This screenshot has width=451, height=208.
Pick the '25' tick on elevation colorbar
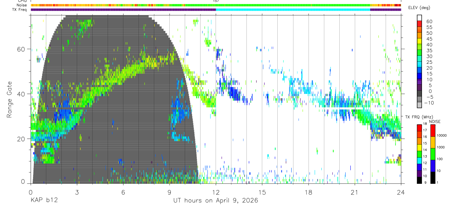click(x=429, y=62)
